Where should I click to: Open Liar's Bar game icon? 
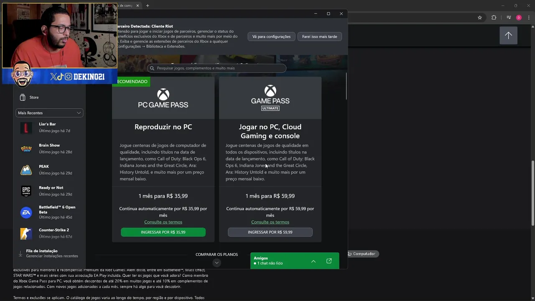tap(26, 128)
